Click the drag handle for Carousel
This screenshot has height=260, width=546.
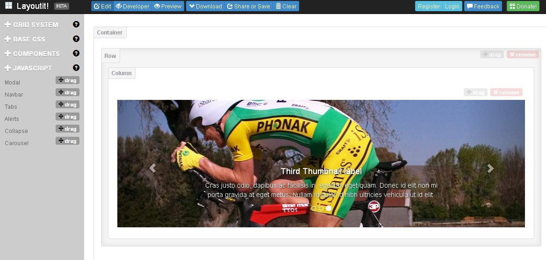pyautogui.click(x=68, y=141)
